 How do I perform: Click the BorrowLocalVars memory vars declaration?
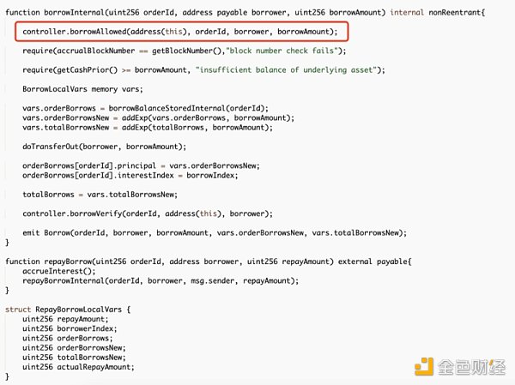(x=86, y=89)
